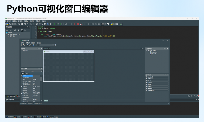Image resolution: width=204 pixels, height=122 pixels.
Task: Expand the Win32 component category
Action: point(146,81)
